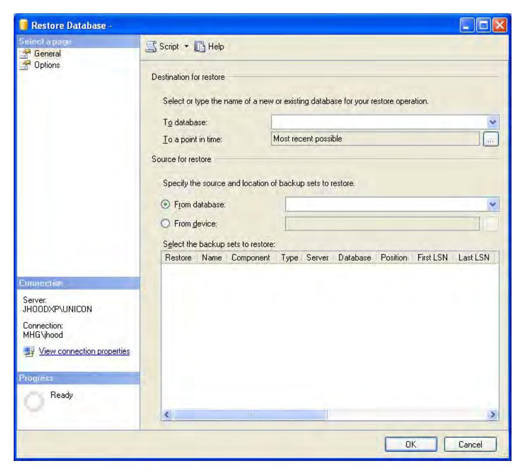The image size is (523, 472).
Task: Click the Name column header
Action: (212, 258)
